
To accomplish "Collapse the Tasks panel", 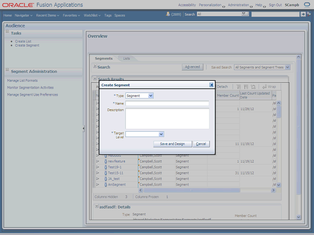I will pos(7,31).
